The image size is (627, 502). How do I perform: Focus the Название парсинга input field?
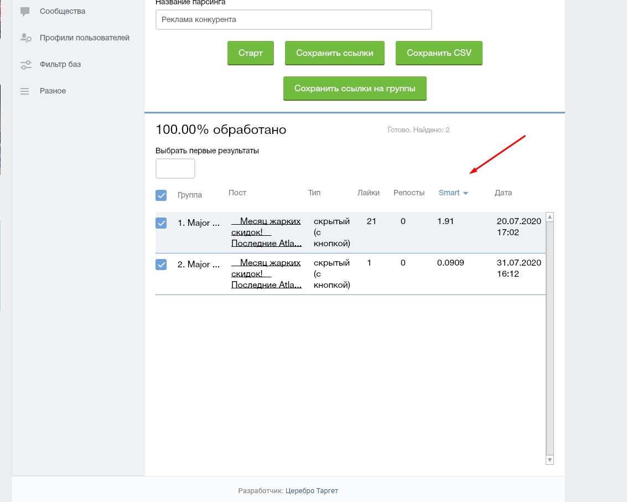click(293, 19)
